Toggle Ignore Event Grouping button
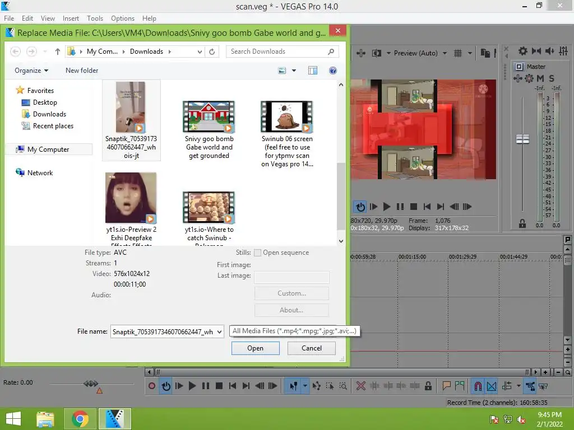Image resolution: width=574 pixels, height=430 pixels. (543, 386)
